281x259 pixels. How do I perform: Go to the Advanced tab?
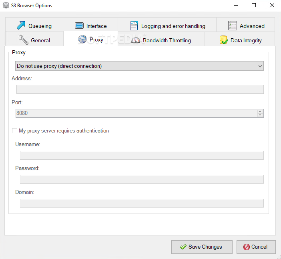[245, 25]
